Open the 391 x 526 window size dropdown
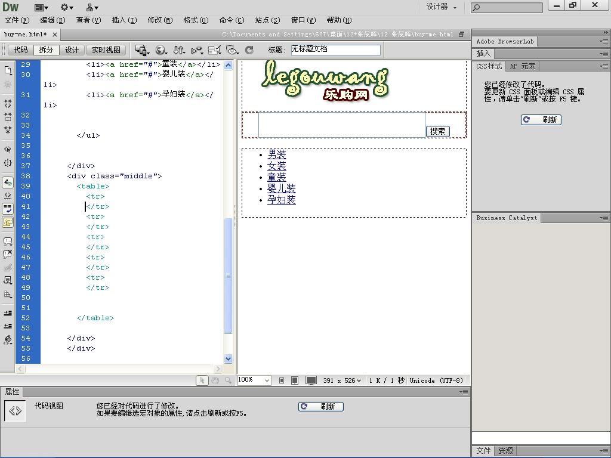 point(342,380)
